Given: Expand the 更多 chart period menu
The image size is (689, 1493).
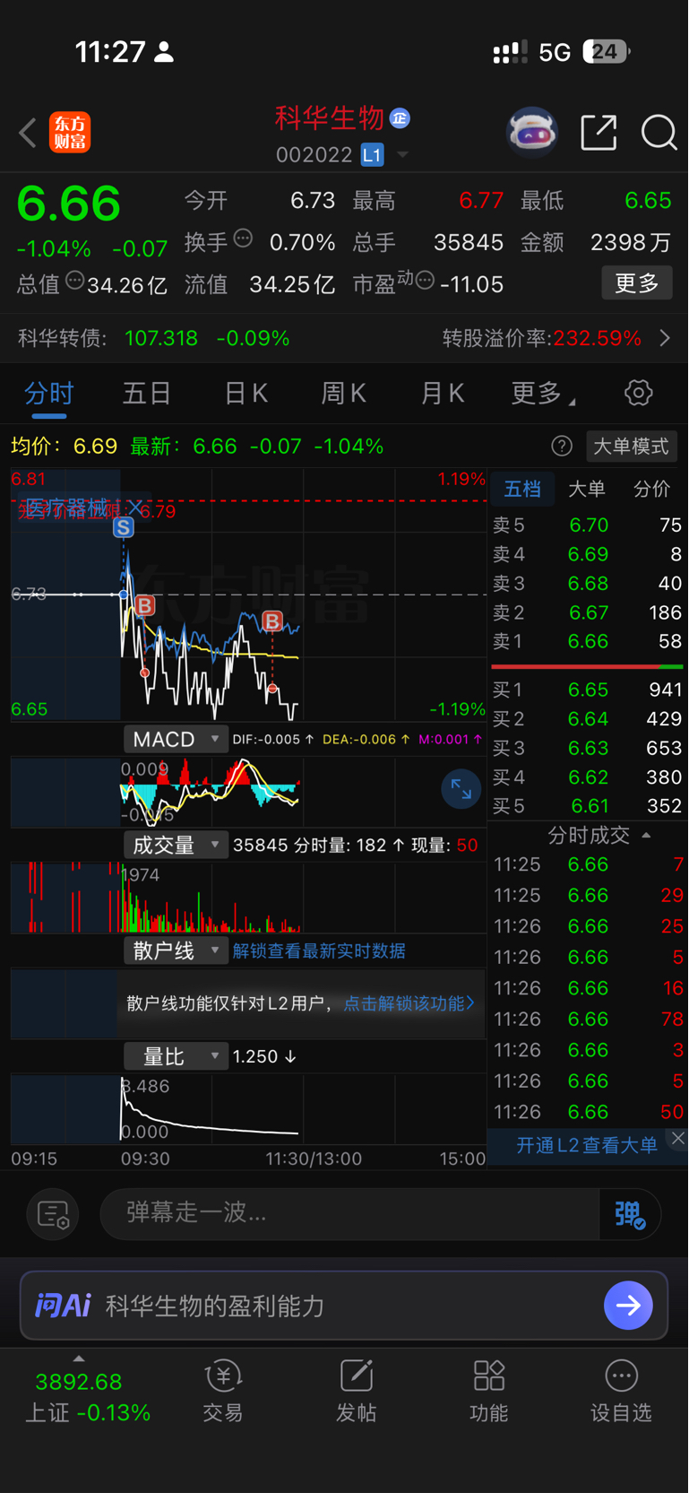Looking at the screenshot, I should click(543, 393).
